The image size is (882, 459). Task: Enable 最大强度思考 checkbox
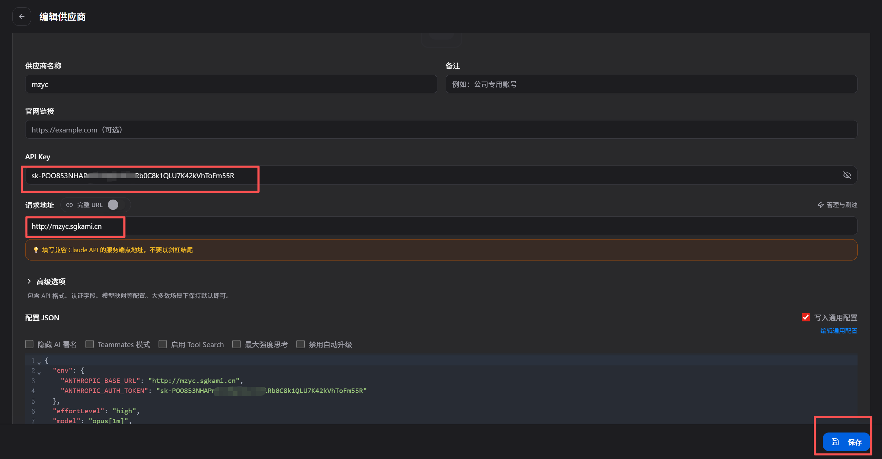pos(236,344)
